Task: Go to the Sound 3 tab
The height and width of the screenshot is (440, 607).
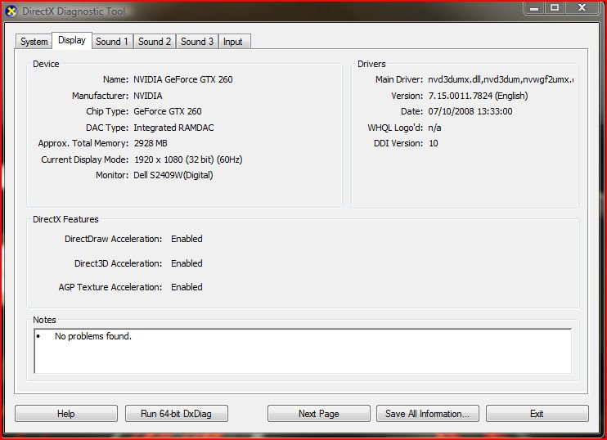Action: 197,42
